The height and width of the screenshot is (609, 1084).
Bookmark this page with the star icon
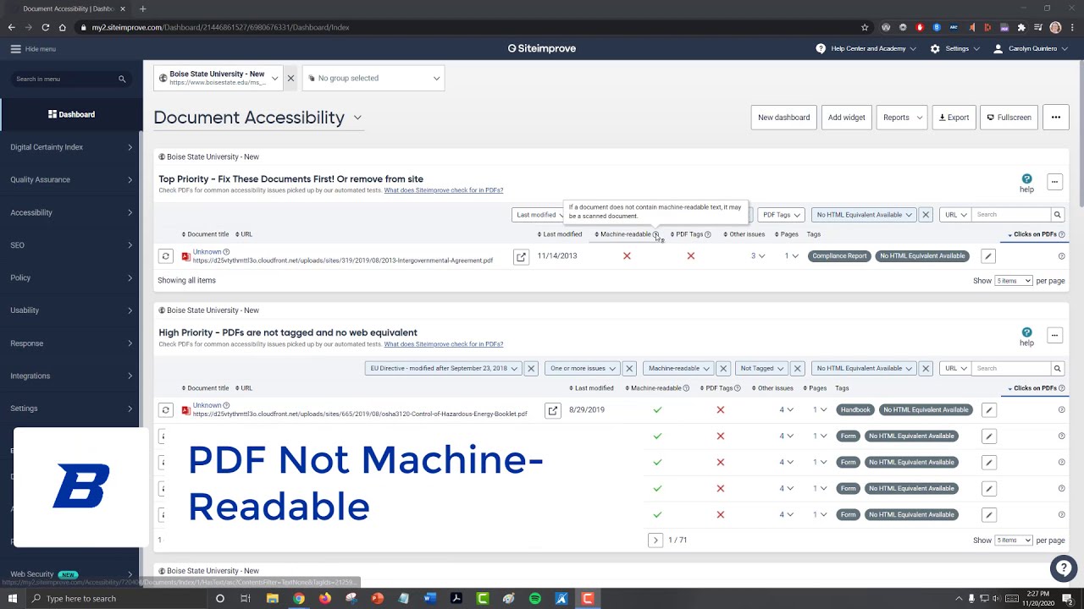865,27
